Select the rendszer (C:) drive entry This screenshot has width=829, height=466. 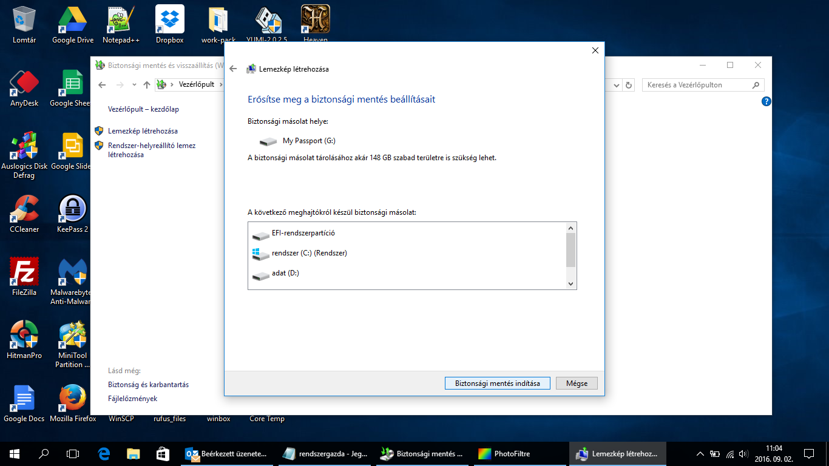pos(309,253)
